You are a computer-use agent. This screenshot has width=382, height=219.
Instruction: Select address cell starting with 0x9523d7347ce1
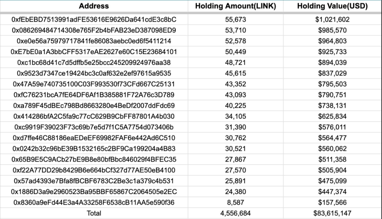[x=94, y=73]
